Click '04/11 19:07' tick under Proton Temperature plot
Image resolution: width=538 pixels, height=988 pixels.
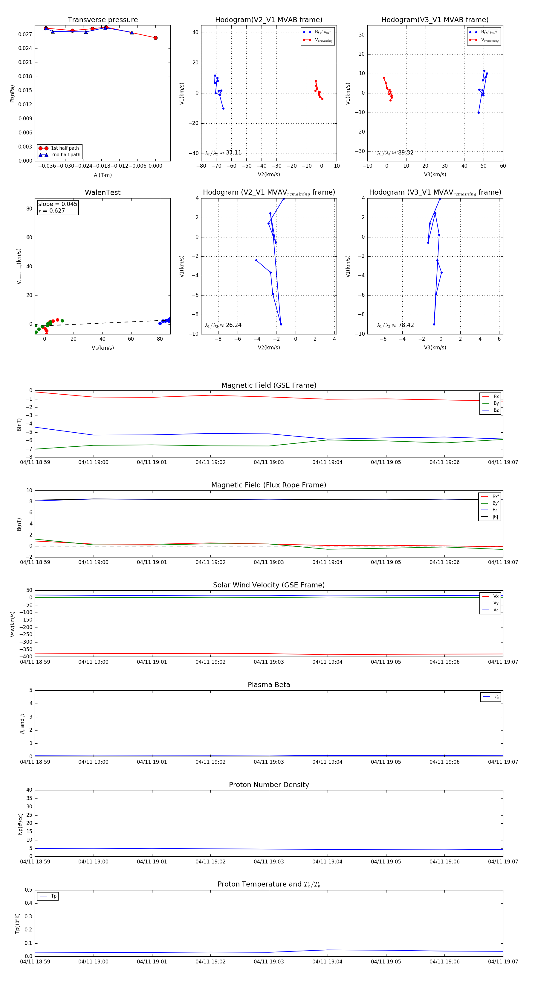[x=503, y=962]
